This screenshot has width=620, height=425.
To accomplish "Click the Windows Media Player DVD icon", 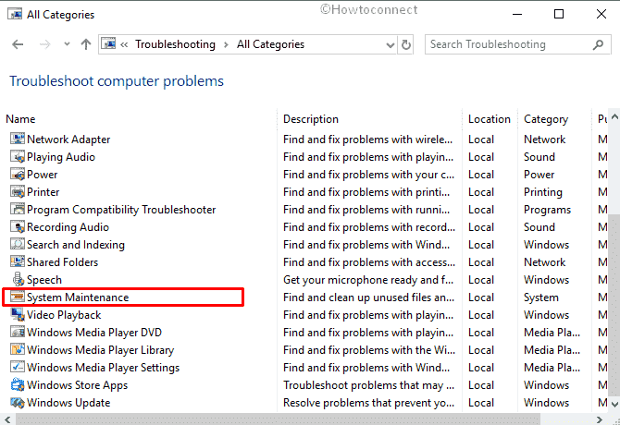I will [x=18, y=332].
